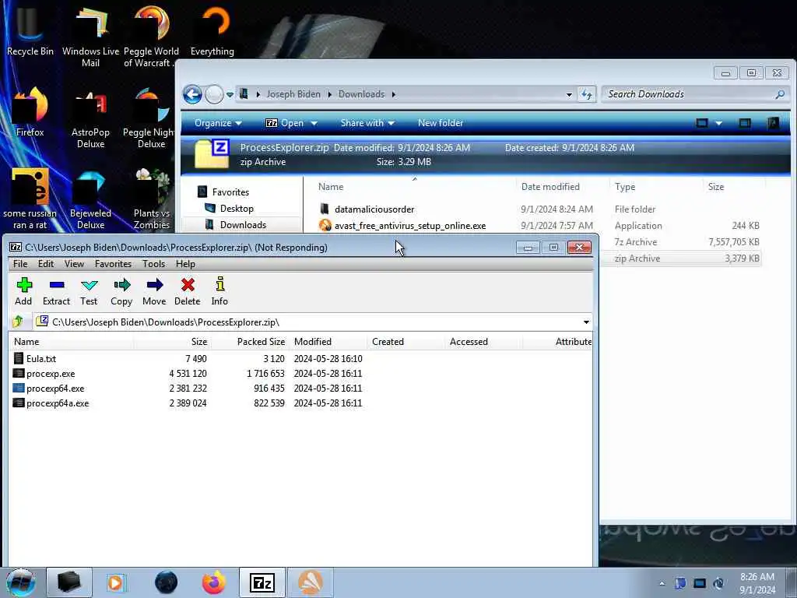
Task: Click the change view icon in Explorer
Action: (x=702, y=123)
